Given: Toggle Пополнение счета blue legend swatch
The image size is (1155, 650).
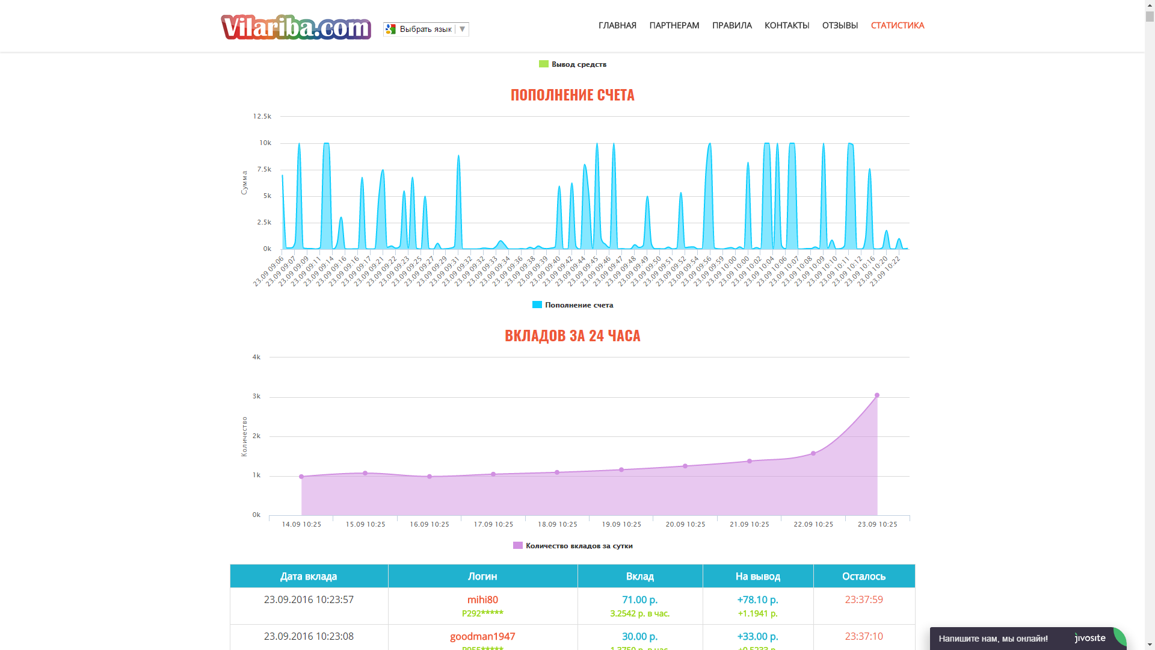Looking at the screenshot, I should coord(537,305).
